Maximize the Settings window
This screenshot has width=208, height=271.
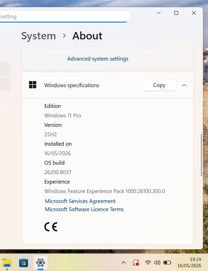(176, 13)
